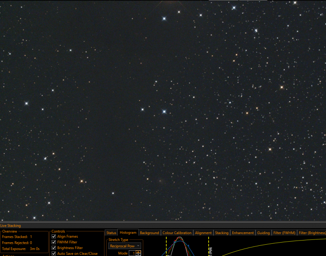Toggle the Align Frames checkbox

pos(54,236)
